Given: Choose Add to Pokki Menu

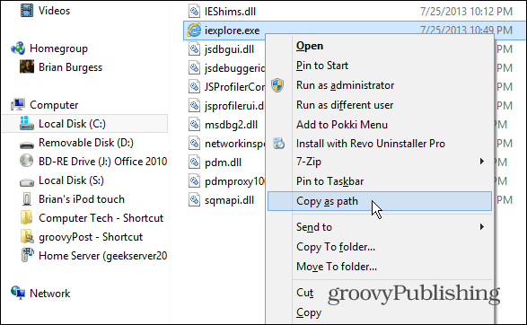Looking at the screenshot, I should 342,125.
